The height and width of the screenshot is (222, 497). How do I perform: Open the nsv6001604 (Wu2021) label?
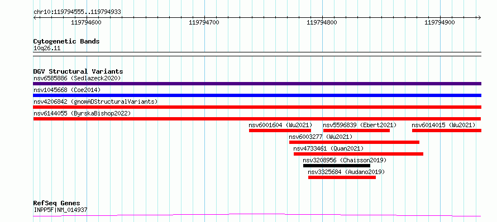[x=280, y=125]
